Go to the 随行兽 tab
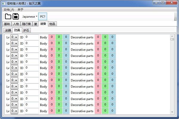This screenshot has width=179, height=119. 26,24
